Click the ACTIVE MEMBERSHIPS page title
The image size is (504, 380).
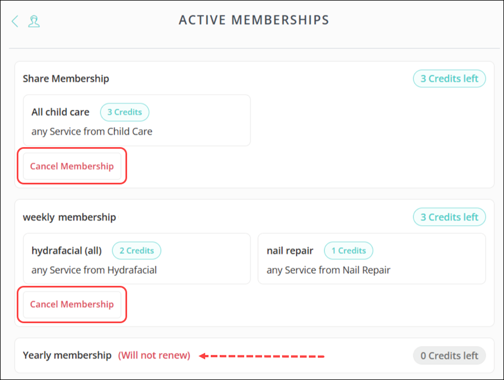(x=254, y=20)
